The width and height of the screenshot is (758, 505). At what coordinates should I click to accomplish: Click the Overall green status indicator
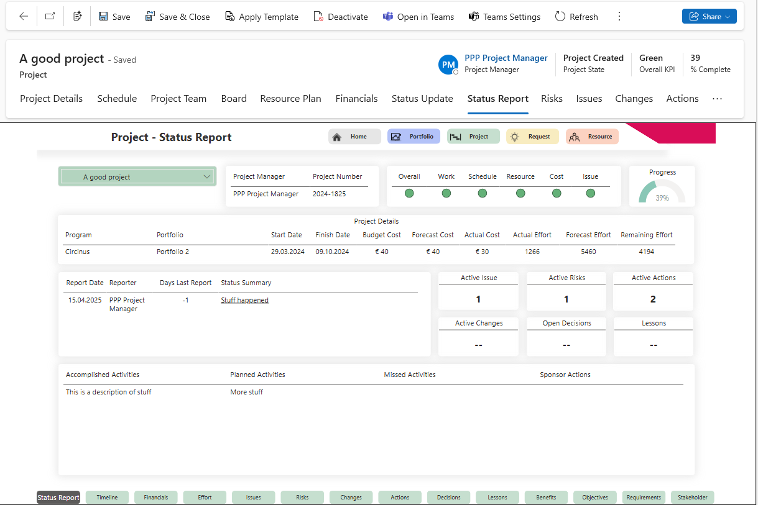click(x=409, y=194)
